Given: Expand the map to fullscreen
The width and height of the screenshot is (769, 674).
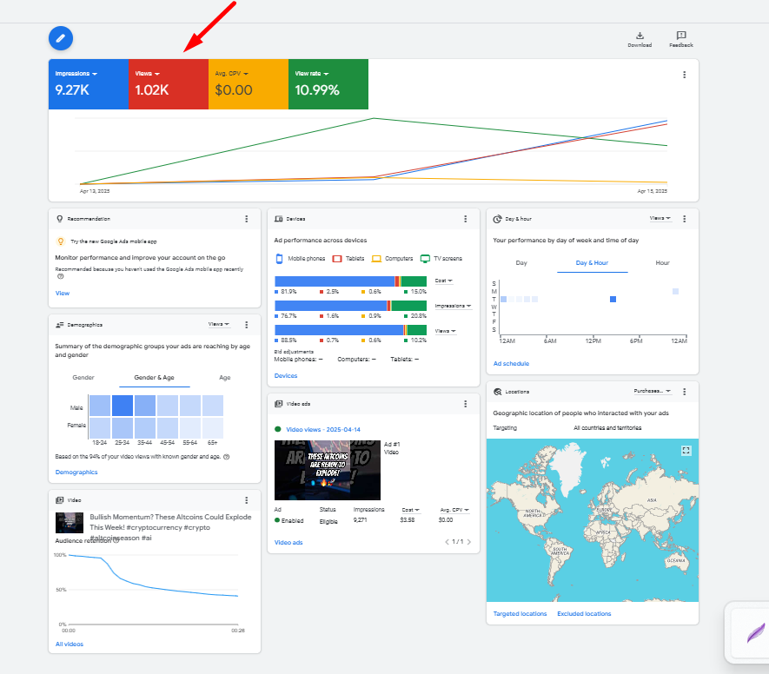Looking at the screenshot, I should click(686, 450).
